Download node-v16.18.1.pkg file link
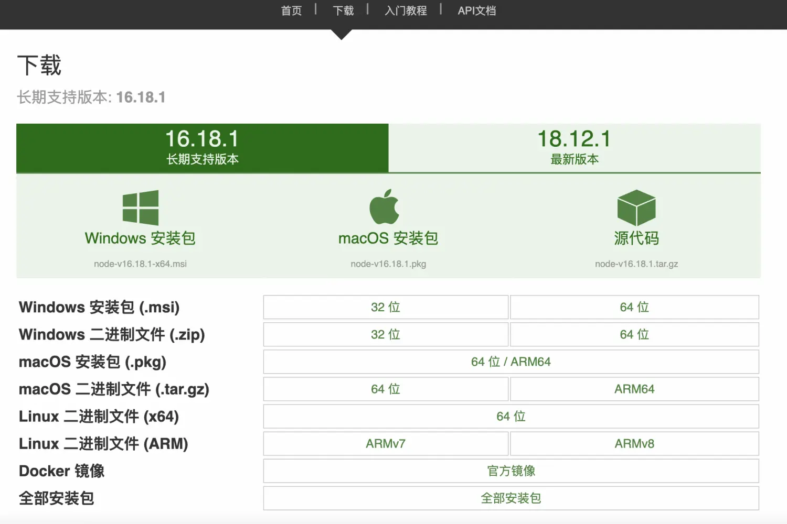 tap(388, 264)
